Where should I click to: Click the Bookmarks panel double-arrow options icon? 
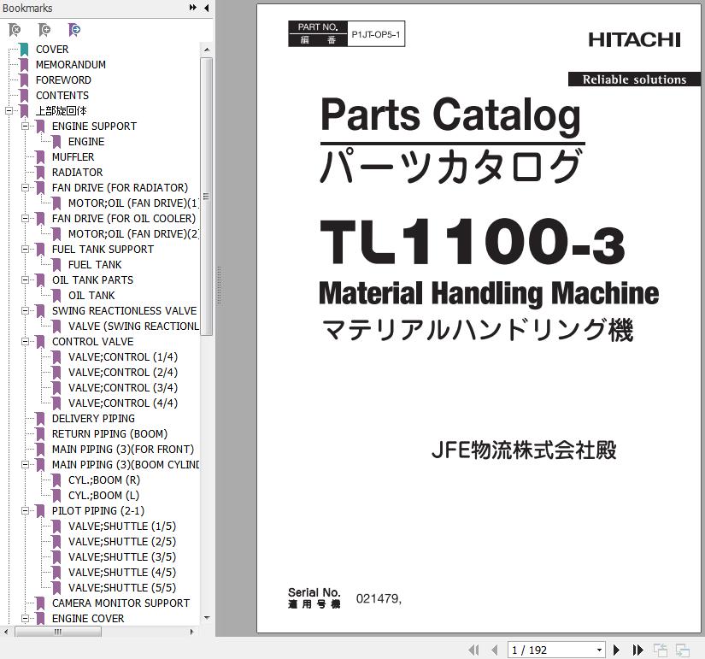(193, 9)
